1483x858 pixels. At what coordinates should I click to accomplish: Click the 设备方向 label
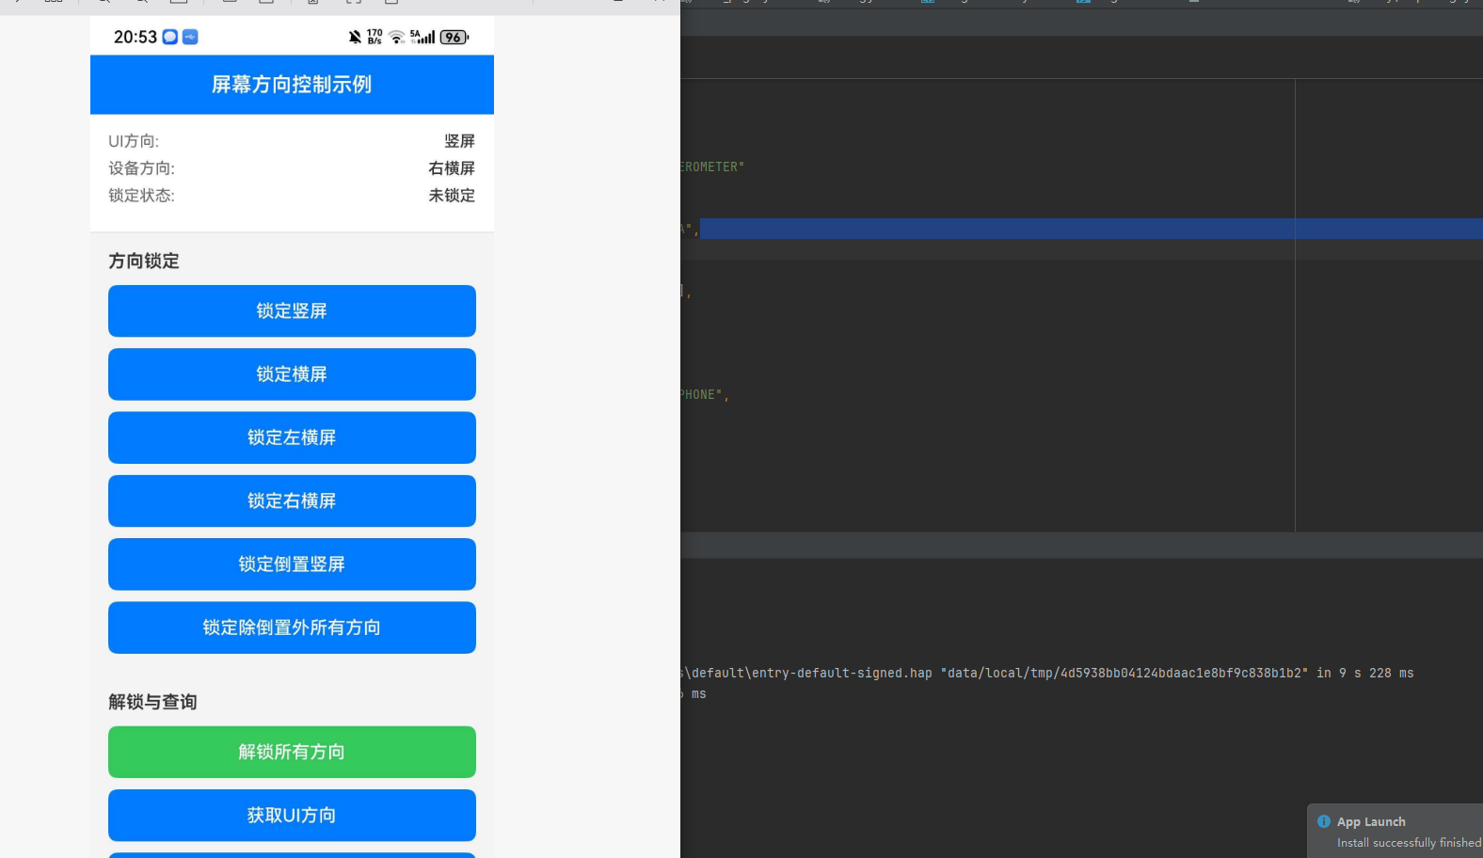[x=141, y=168]
